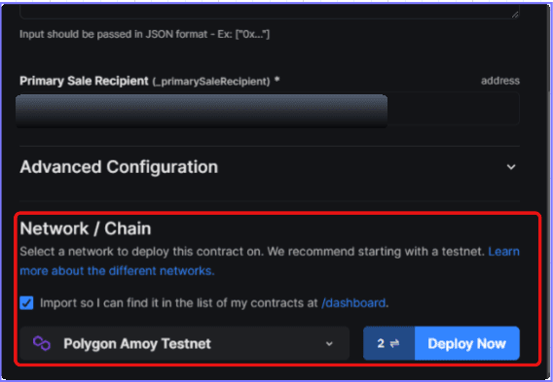
Task: Open the Polygon Amoy Testnet network dropdown
Action: click(x=185, y=344)
